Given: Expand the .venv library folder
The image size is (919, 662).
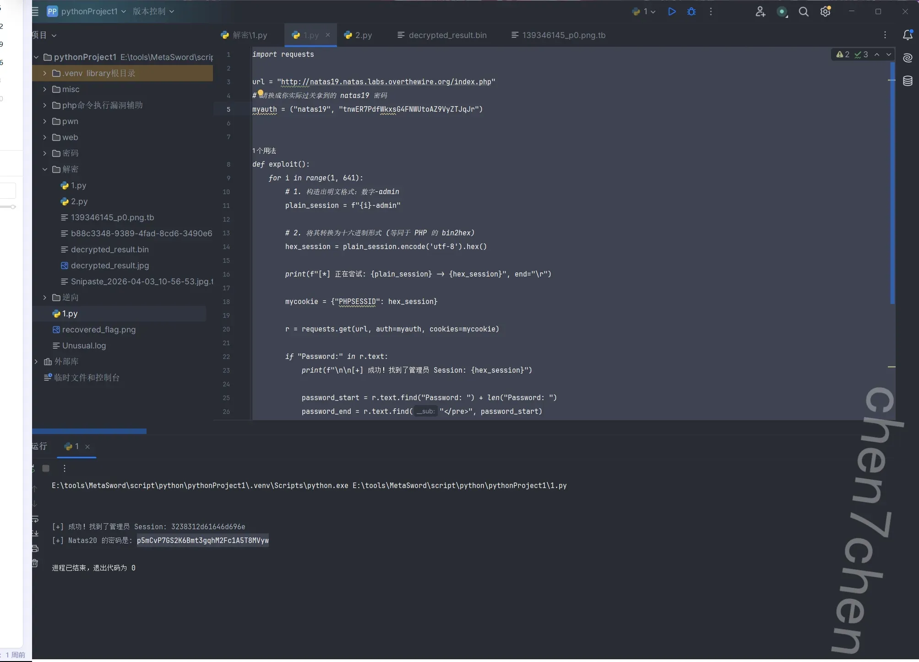Looking at the screenshot, I should point(45,73).
